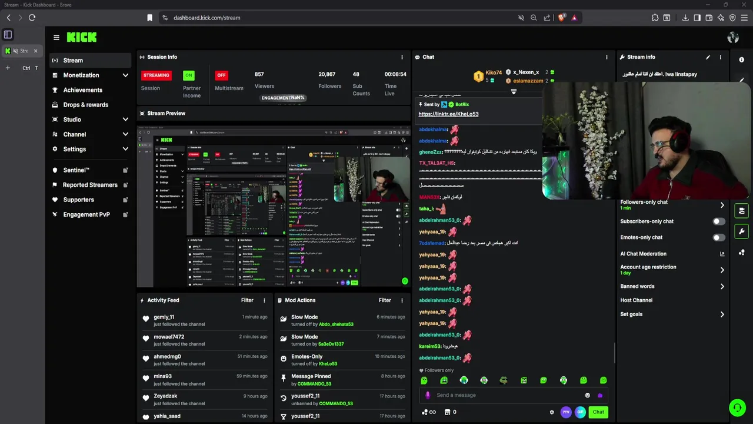This screenshot has width=753, height=424.
Task: Open the Activity Feed Filter dropdown
Action: pos(247,300)
